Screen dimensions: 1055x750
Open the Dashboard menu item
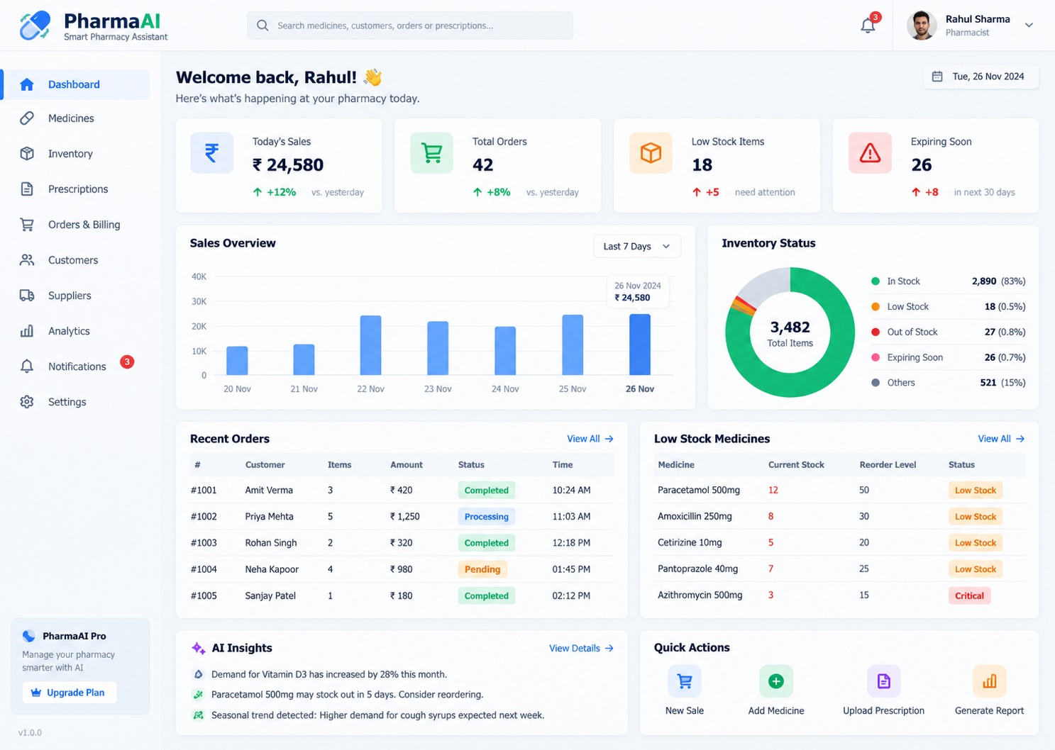pyautogui.click(x=77, y=84)
